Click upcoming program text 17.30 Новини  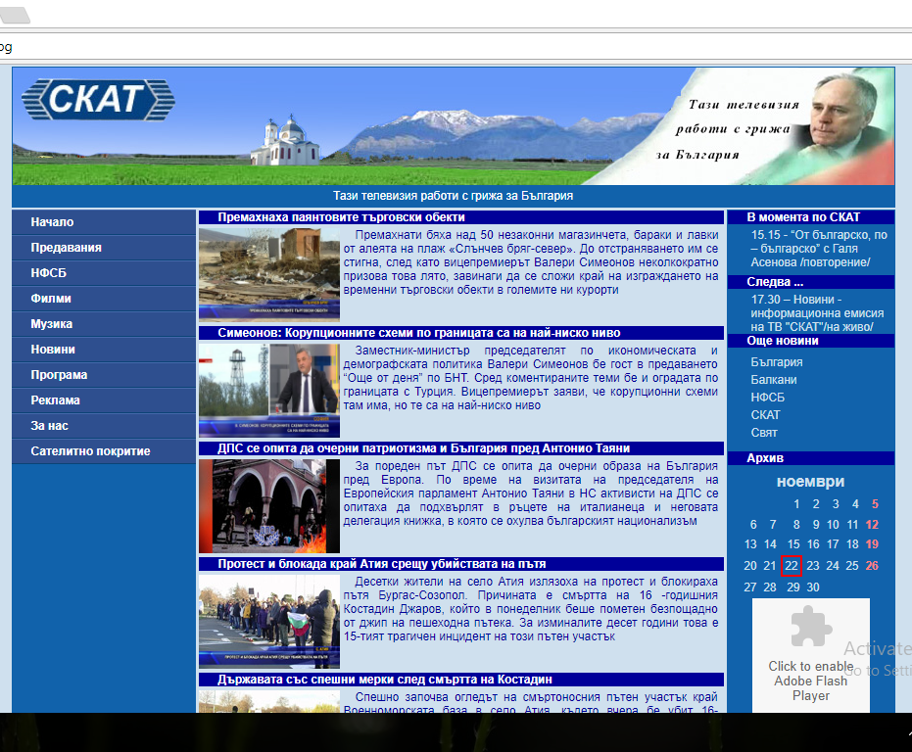[x=817, y=313]
